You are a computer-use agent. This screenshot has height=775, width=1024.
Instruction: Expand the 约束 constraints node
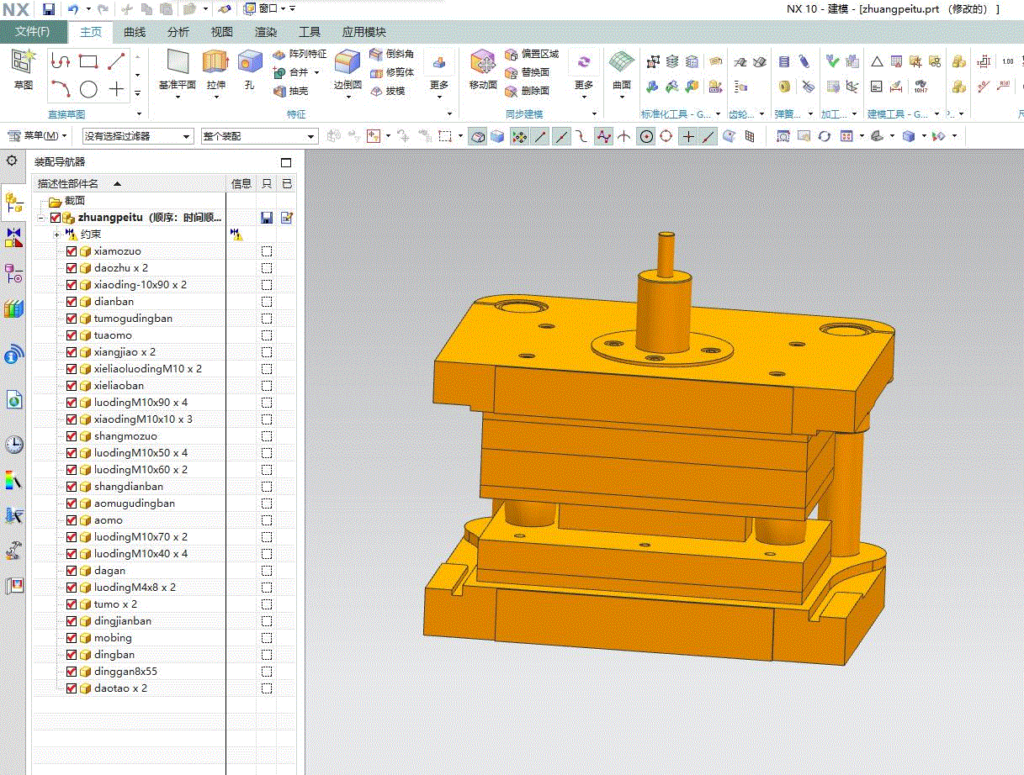coord(56,235)
